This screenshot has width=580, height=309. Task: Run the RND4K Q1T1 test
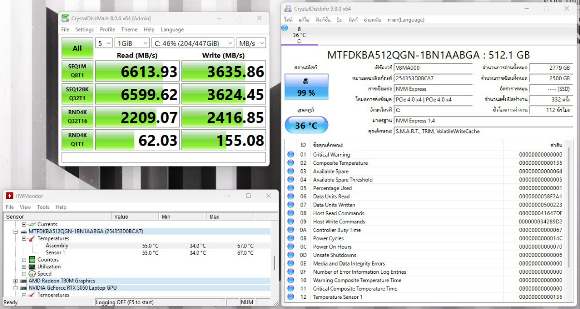pyautogui.click(x=77, y=140)
